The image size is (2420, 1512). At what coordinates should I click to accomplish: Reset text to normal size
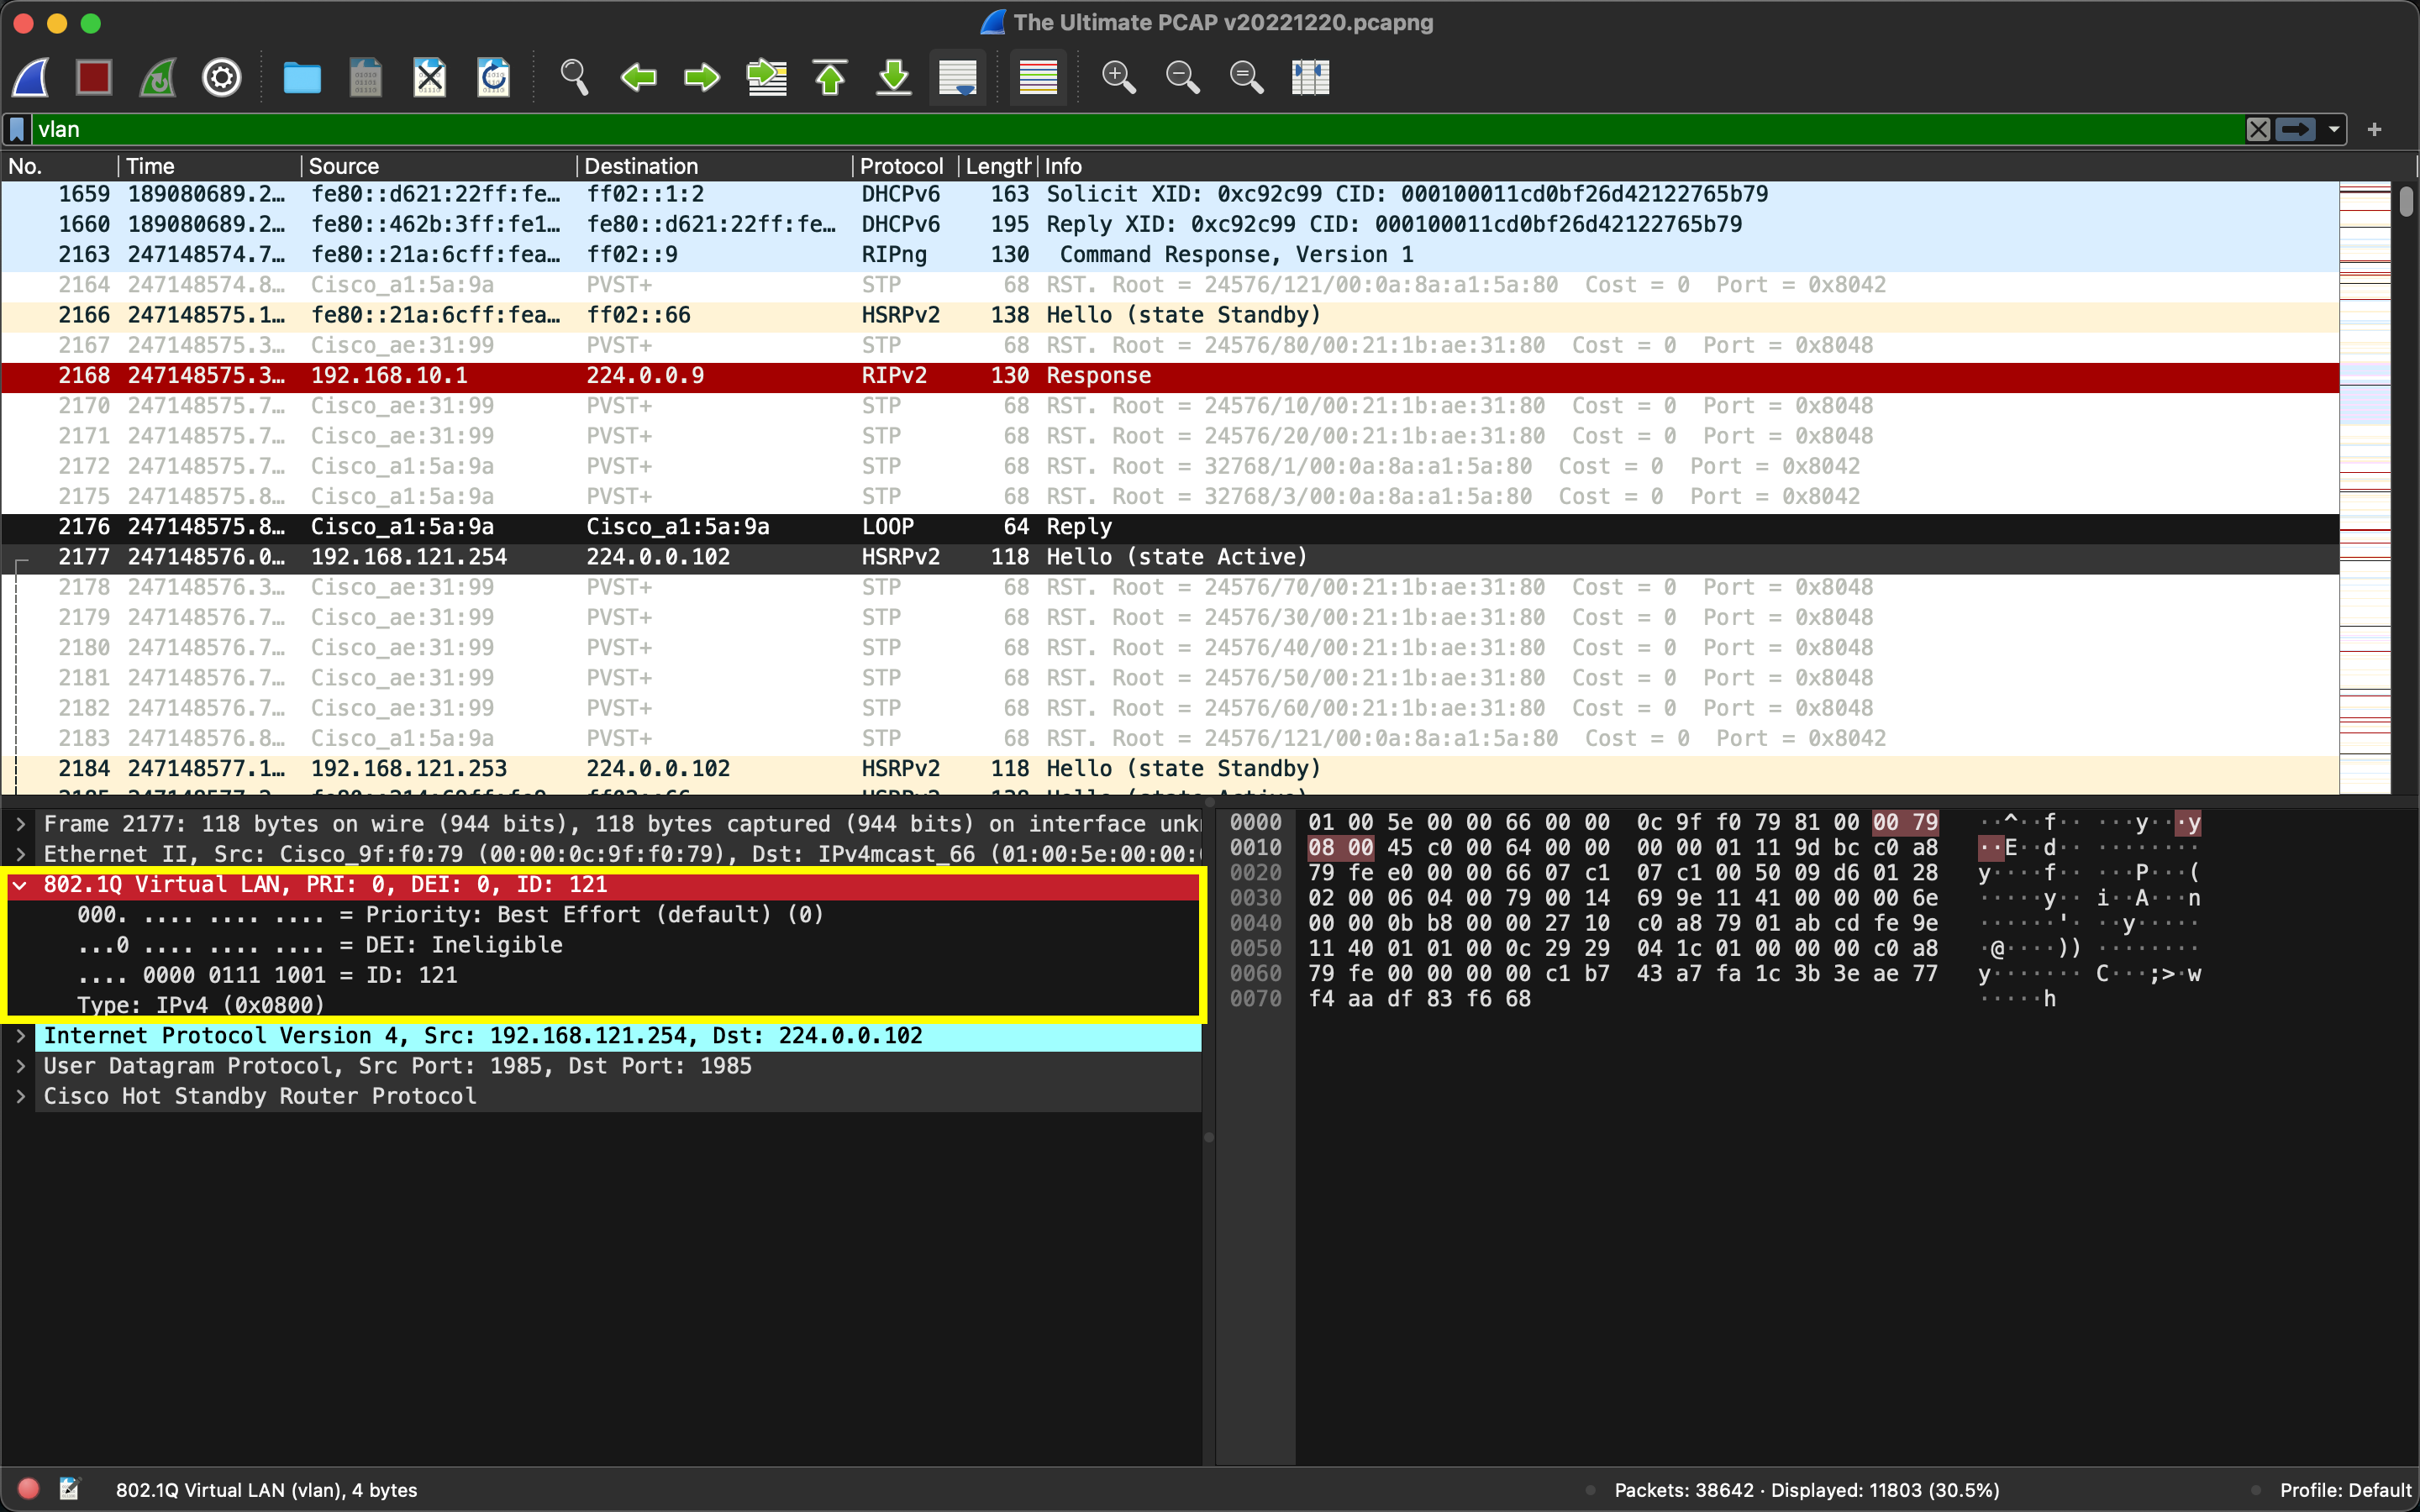pos(1246,77)
